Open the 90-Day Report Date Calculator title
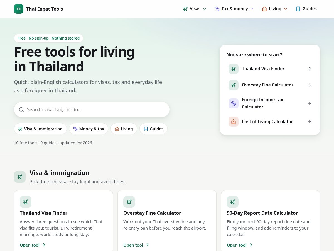The width and height of the screenshot is (334, 251). [x=262, y=213]
